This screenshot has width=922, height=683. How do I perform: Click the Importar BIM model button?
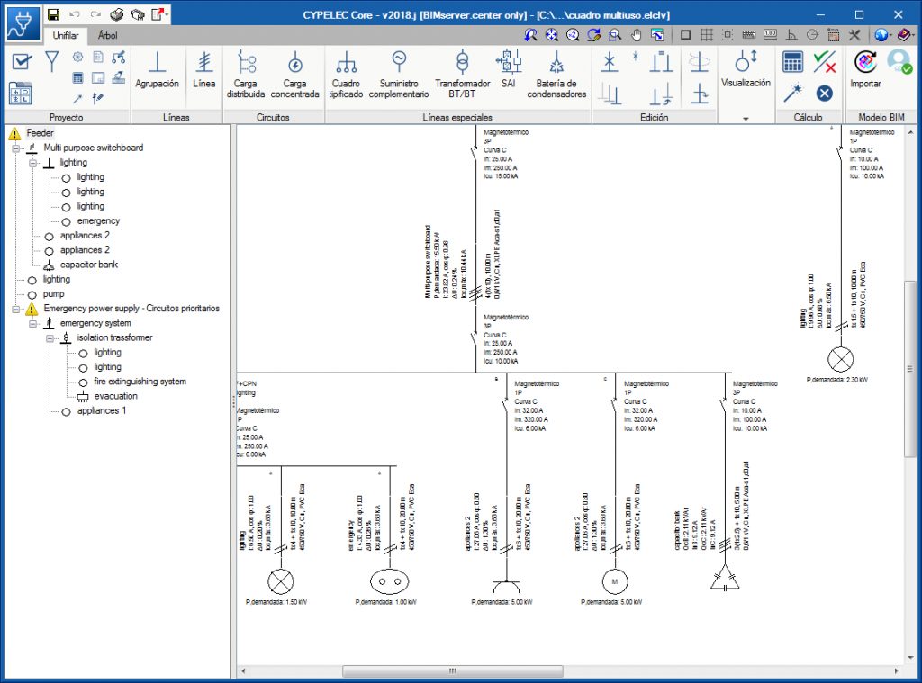(x=865, y=70)
